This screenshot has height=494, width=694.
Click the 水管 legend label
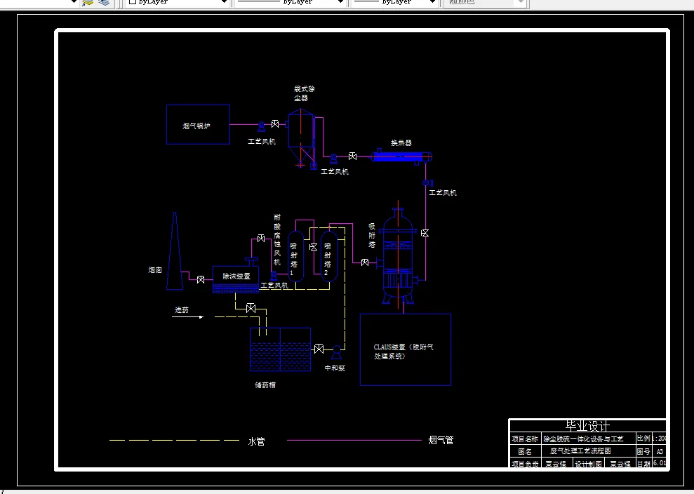pyautogui.click(x=256, y=441)
